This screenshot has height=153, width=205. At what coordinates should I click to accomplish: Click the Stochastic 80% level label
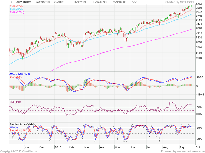click(199, 128)
